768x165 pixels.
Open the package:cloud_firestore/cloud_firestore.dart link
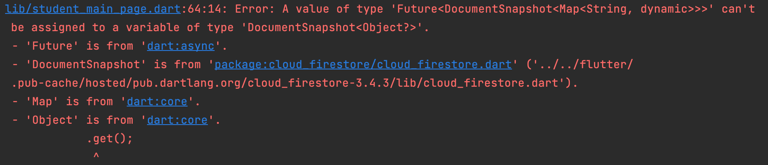pyautogui.click(x=363, y=64)
